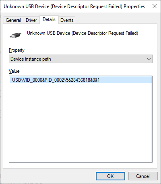Select the Details tab
This screenshot has height=184, width=161.
pos(49,19)
